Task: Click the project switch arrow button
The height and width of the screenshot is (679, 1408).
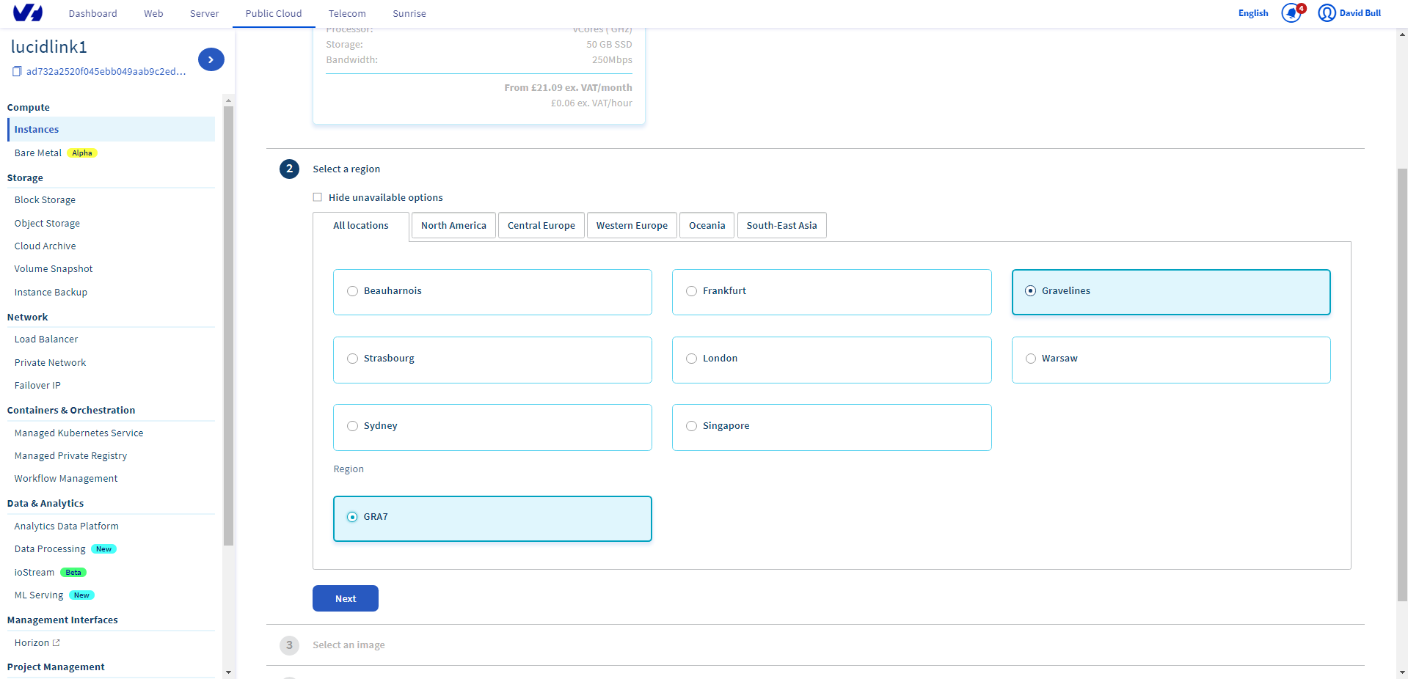Action: point(211,59)
